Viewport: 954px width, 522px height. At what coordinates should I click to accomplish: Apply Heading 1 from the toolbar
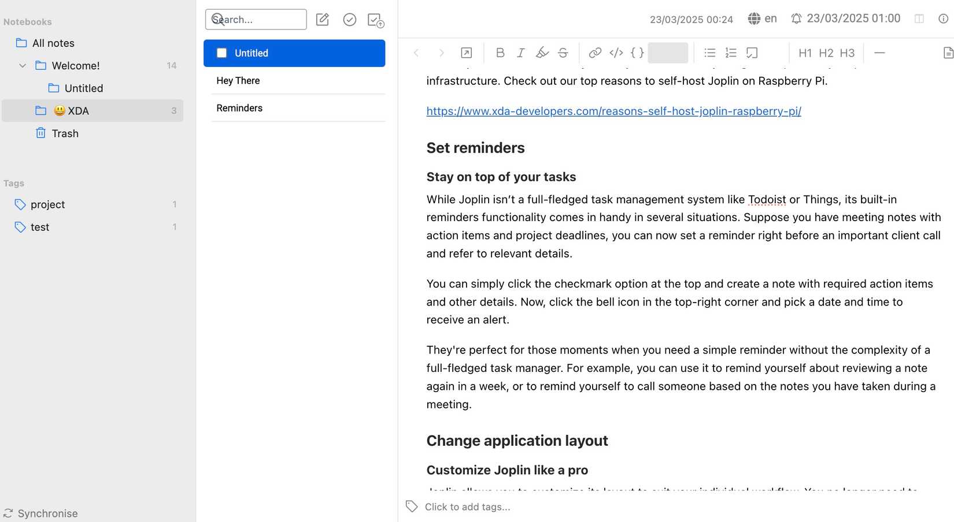pos(805,53)
